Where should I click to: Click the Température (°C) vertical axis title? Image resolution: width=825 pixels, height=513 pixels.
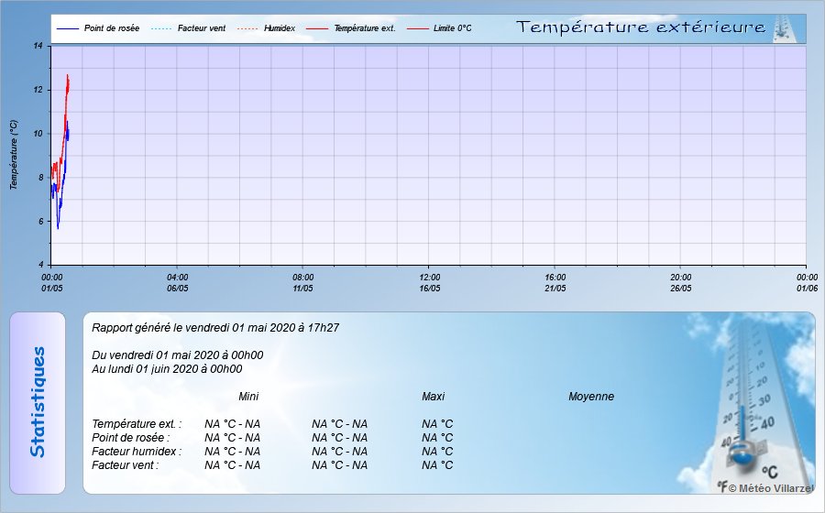(14, 155)
